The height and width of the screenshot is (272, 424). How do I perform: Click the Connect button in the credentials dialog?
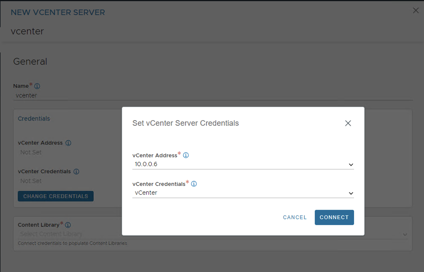pos(334,217)
